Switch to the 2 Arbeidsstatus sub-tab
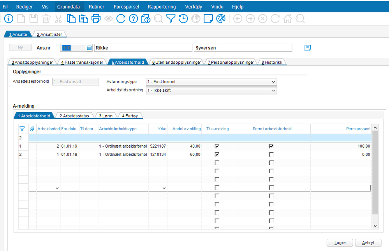Image resolution: width=389 pixels, height=251 pixels. [x=74, y=116]
